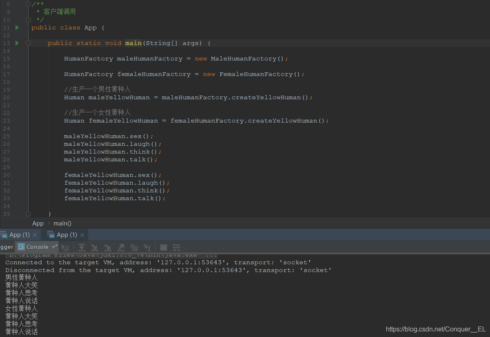Click the Drop Frame debugger icon
The width and height of the screenshot is (490, 337).
(134, 247)
